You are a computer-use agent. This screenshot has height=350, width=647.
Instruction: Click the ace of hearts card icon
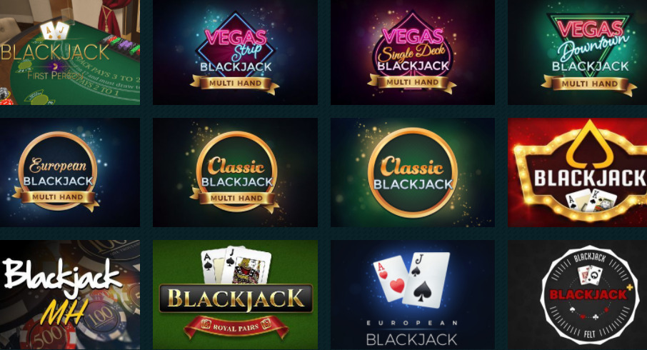click(x=391, y=278)
